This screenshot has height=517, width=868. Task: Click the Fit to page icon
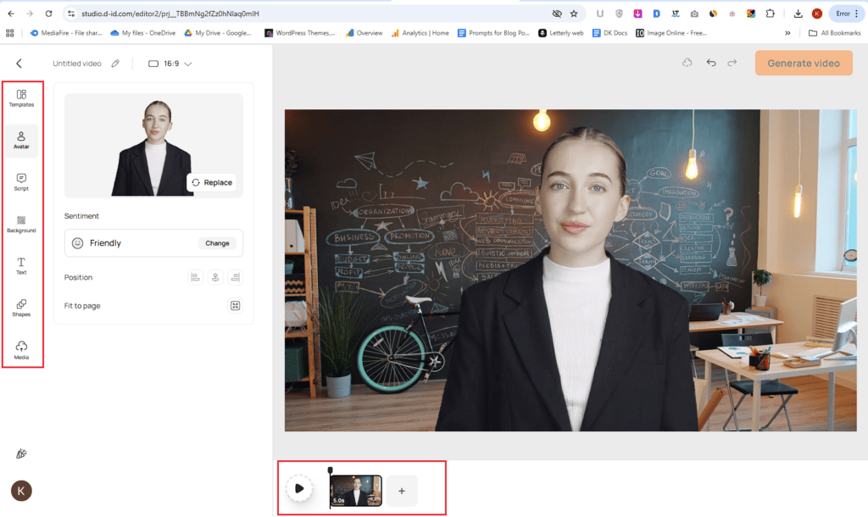[x=236, y=306]
